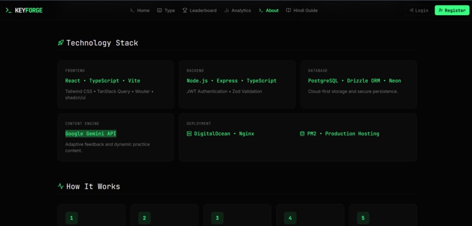Click the step 4 number badge

[290, 218]
